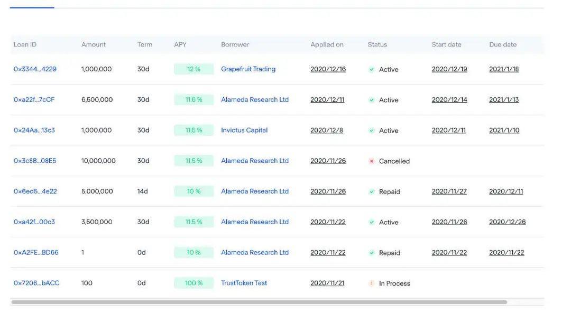Click the 2021/1/18 due date link
This screenshot has width=571, height=313.
504,69
